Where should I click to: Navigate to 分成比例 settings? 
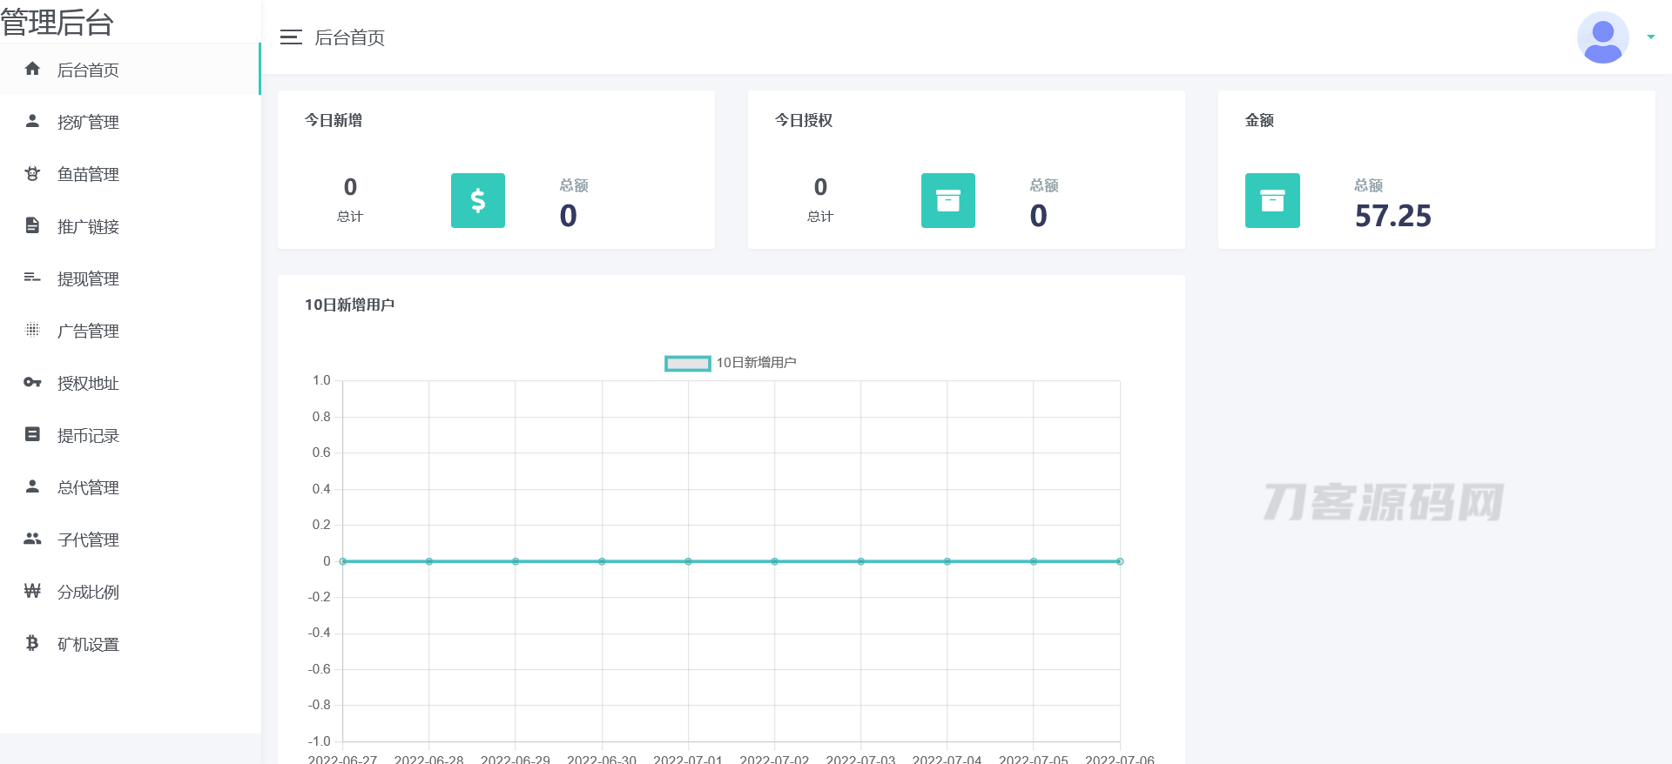(x=88, y=592)
